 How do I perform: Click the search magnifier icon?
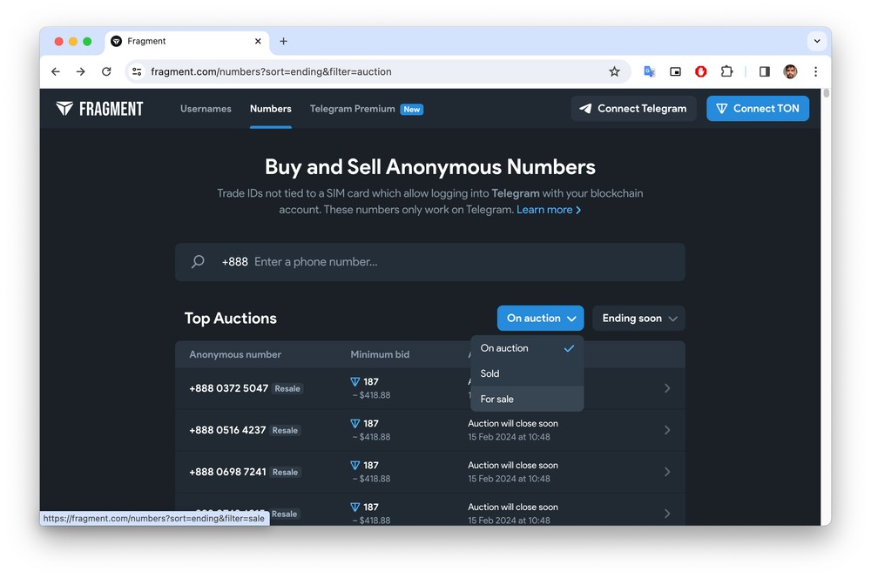tap(198, 261)
